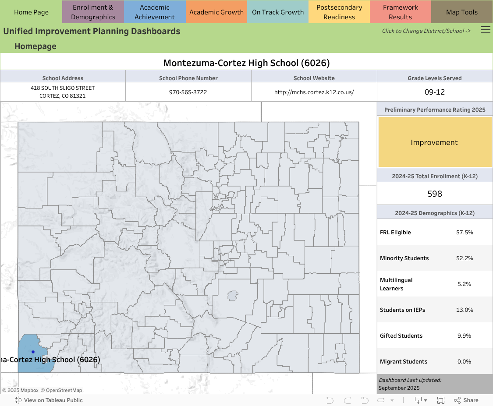Screen dimensions: 493x406
Task: Click the 2024-25 Total Enrollment header
Action: [435, 177]
